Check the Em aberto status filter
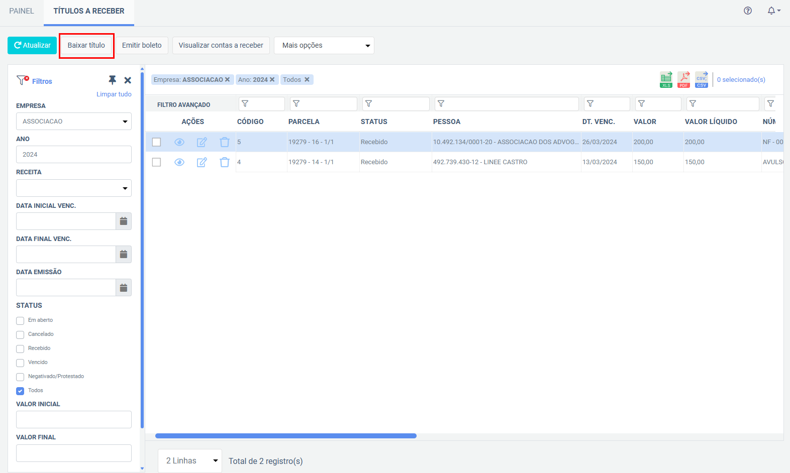The height and width of the screenshot is (473, 790). point(20,321)
